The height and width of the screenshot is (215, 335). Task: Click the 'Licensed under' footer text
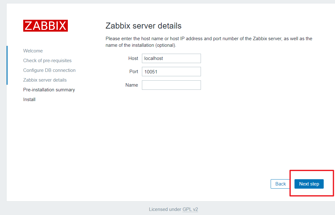click(x=165, y=209)
